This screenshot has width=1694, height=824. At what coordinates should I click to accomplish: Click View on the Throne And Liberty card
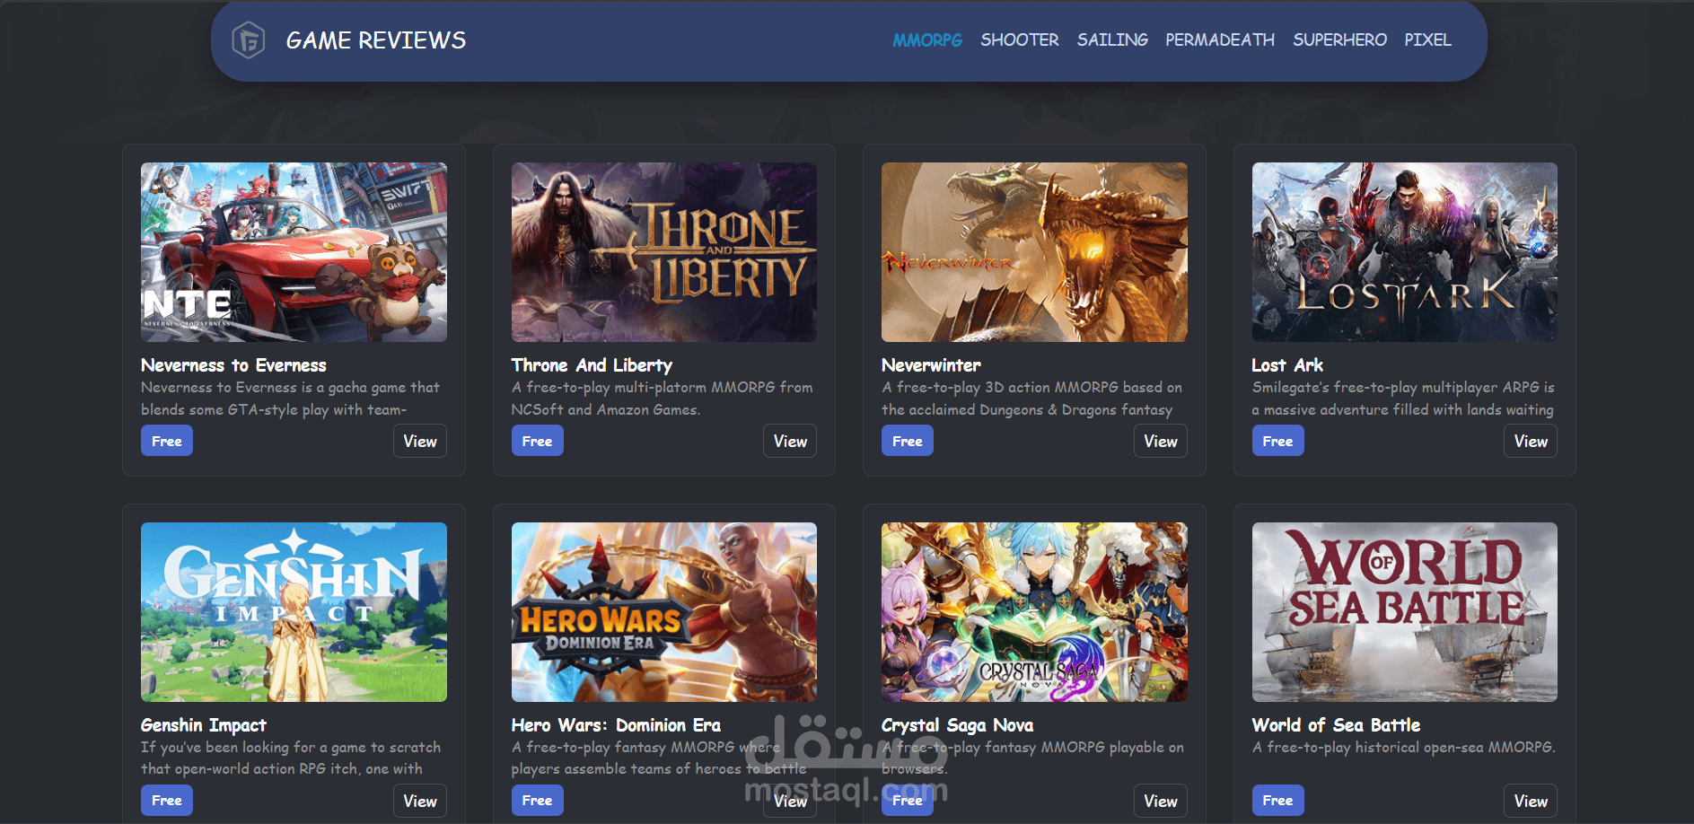tap(790, 441)
